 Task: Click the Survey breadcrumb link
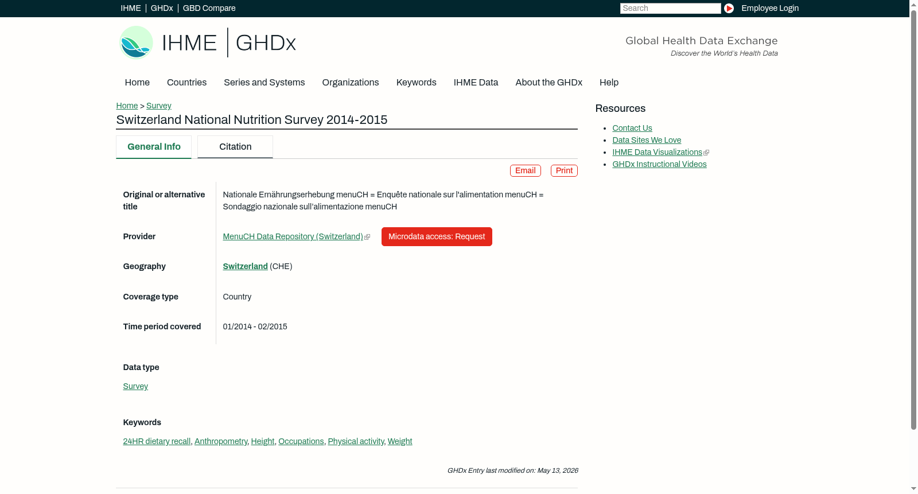159,106
